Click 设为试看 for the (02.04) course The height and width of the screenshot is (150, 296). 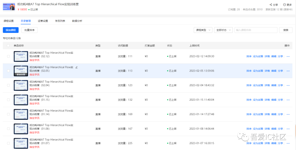(258, 85)
